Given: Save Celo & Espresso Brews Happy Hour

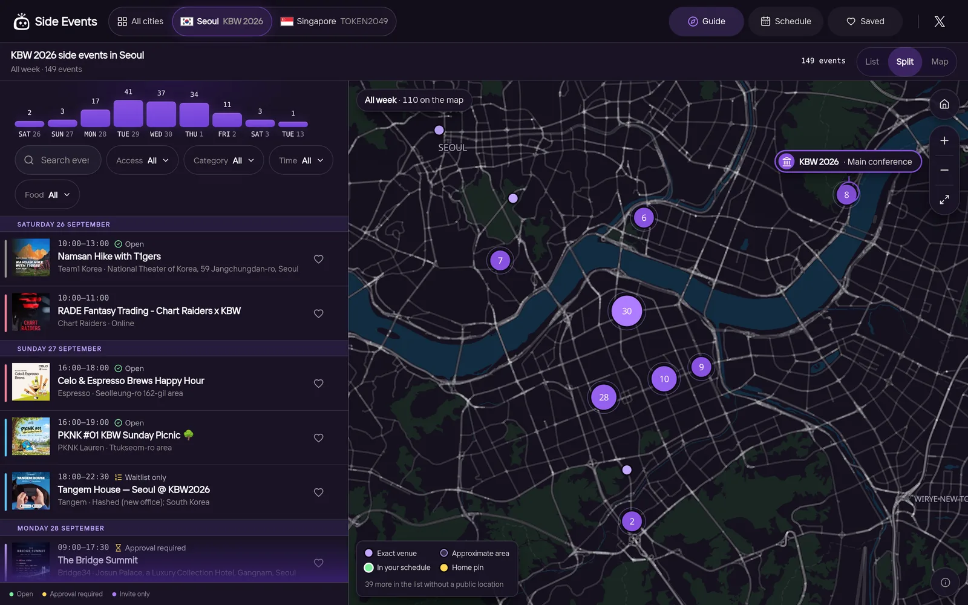Looking at the screenshot, I should click(x=319, y=384).
